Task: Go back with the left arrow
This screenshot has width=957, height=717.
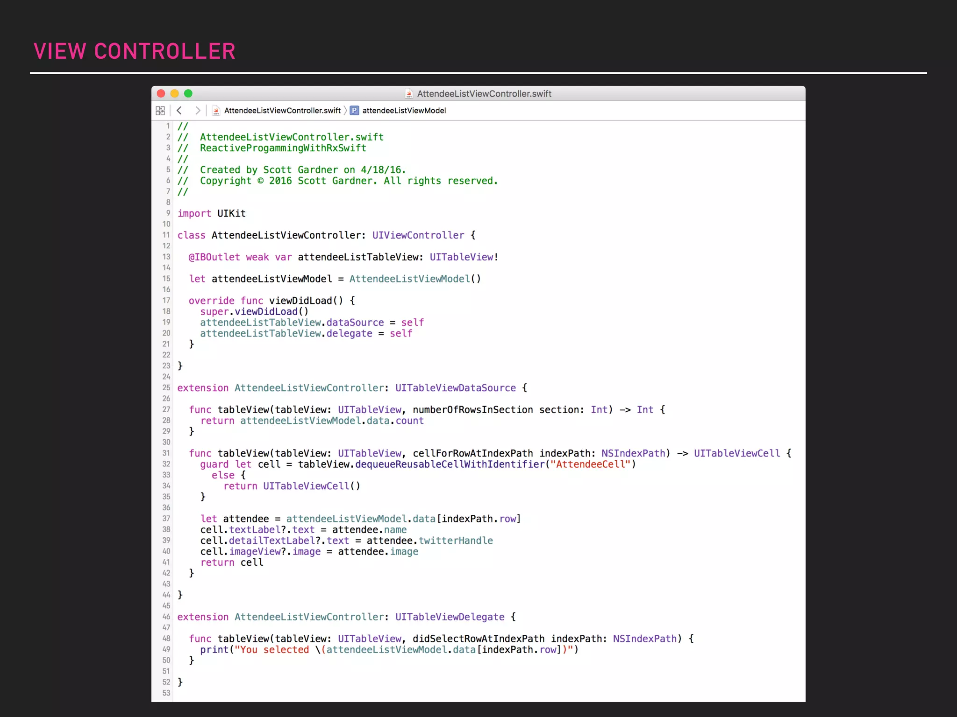Action: 179,111
